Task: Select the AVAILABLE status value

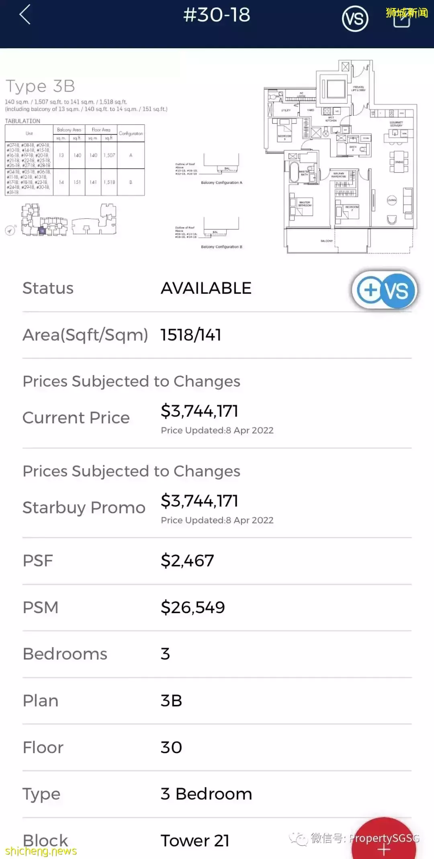Action: point(206,288)
